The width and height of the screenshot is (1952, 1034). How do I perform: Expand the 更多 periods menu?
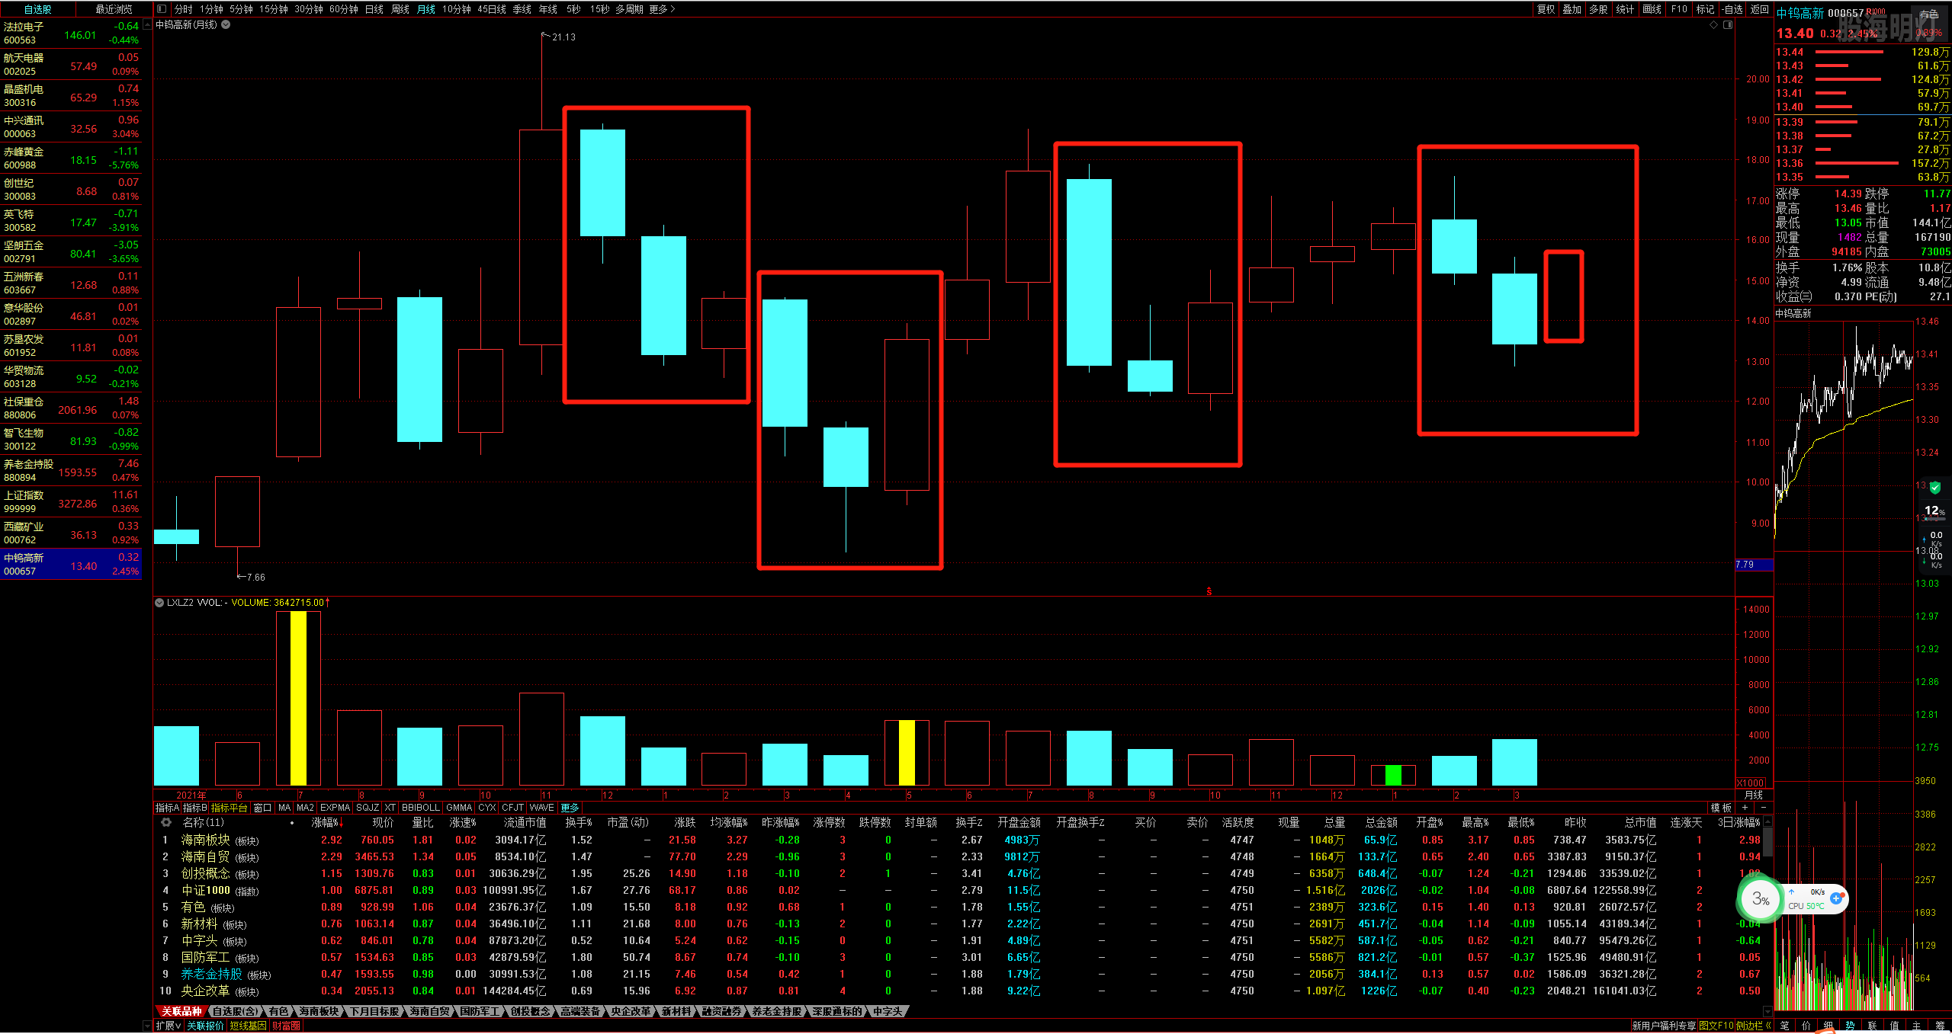pyautogui.click(x=662, y=9)
